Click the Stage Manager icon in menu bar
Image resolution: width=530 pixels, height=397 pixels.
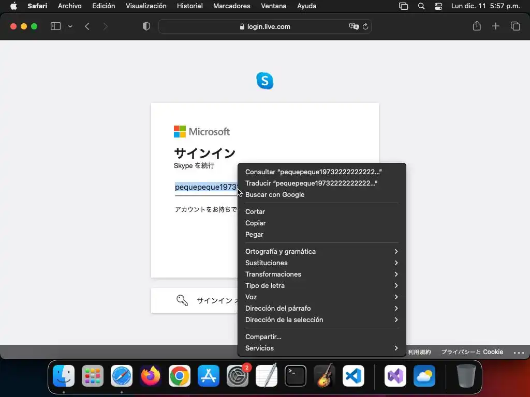(x=403, y=6)
